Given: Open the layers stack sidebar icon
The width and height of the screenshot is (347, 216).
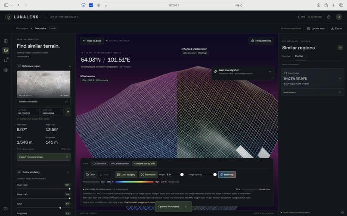Looking at the screenshot, I should [x=6, y=70].
